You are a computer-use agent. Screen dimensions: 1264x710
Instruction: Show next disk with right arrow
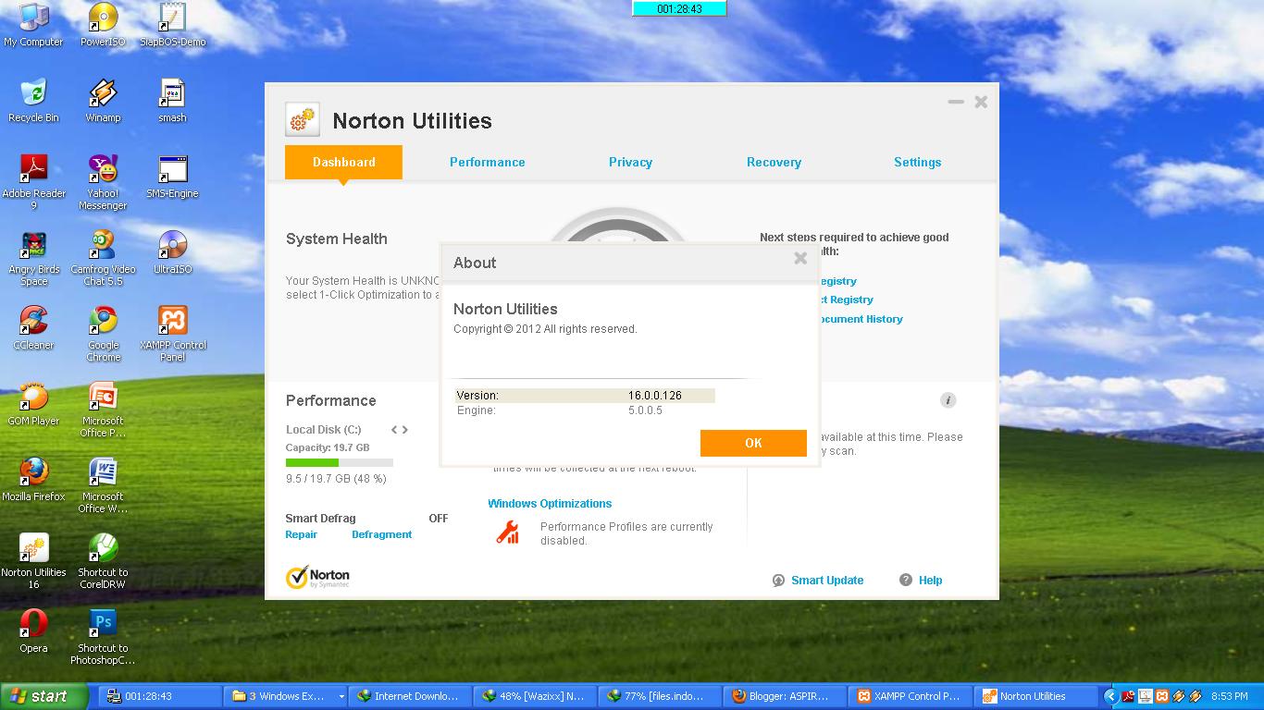pos(404,430)
